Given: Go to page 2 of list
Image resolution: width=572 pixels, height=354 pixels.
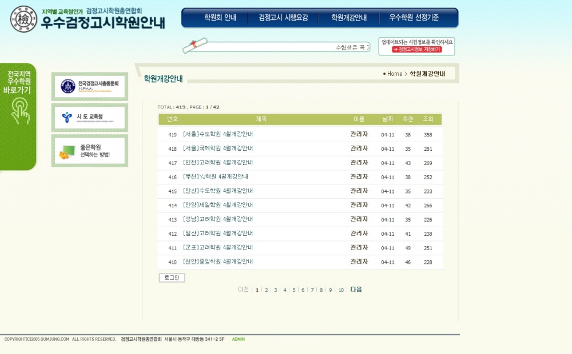Looking at the screenshot, I should [x=266, y=290].
